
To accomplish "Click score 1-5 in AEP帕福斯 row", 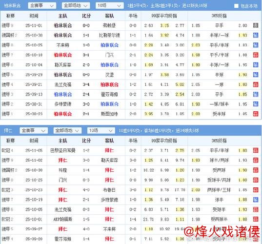I will [86, 219].
